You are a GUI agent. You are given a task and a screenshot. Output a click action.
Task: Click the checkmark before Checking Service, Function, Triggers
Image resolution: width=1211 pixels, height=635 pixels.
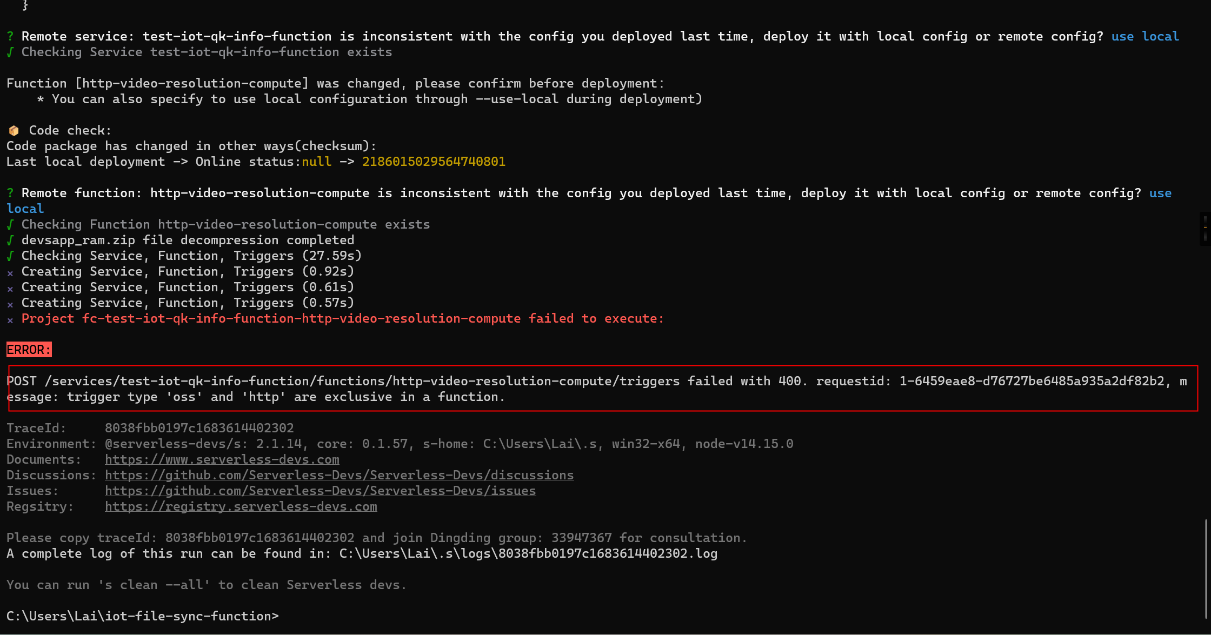10,256
